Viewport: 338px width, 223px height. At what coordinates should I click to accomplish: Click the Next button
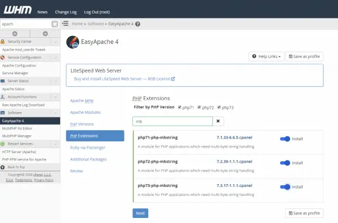click(140, 213)
